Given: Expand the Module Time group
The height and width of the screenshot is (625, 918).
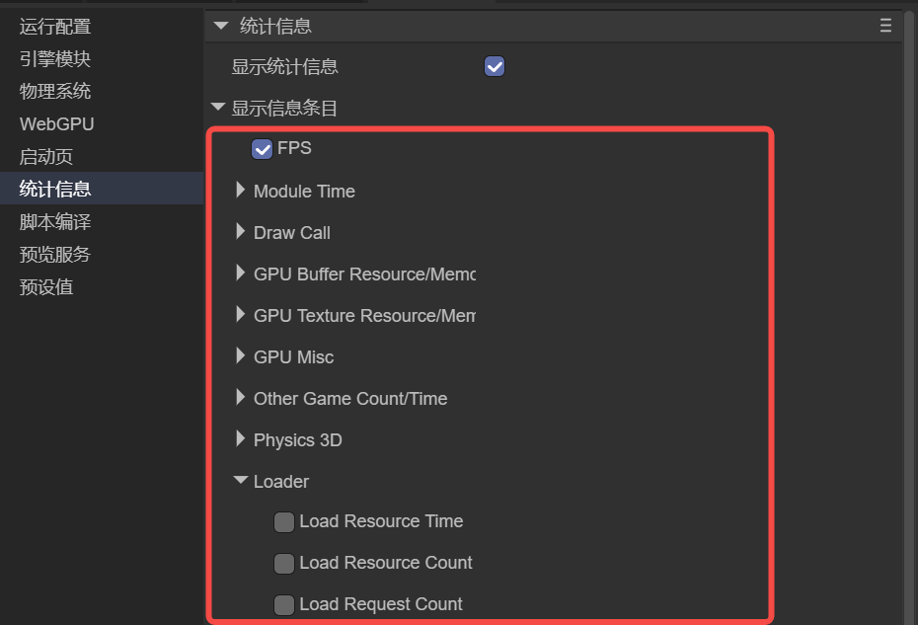Looking at the screenshot, I should click(240, 191).
